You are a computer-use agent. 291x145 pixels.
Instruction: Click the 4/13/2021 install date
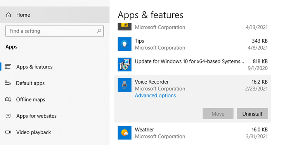[257, 27]
